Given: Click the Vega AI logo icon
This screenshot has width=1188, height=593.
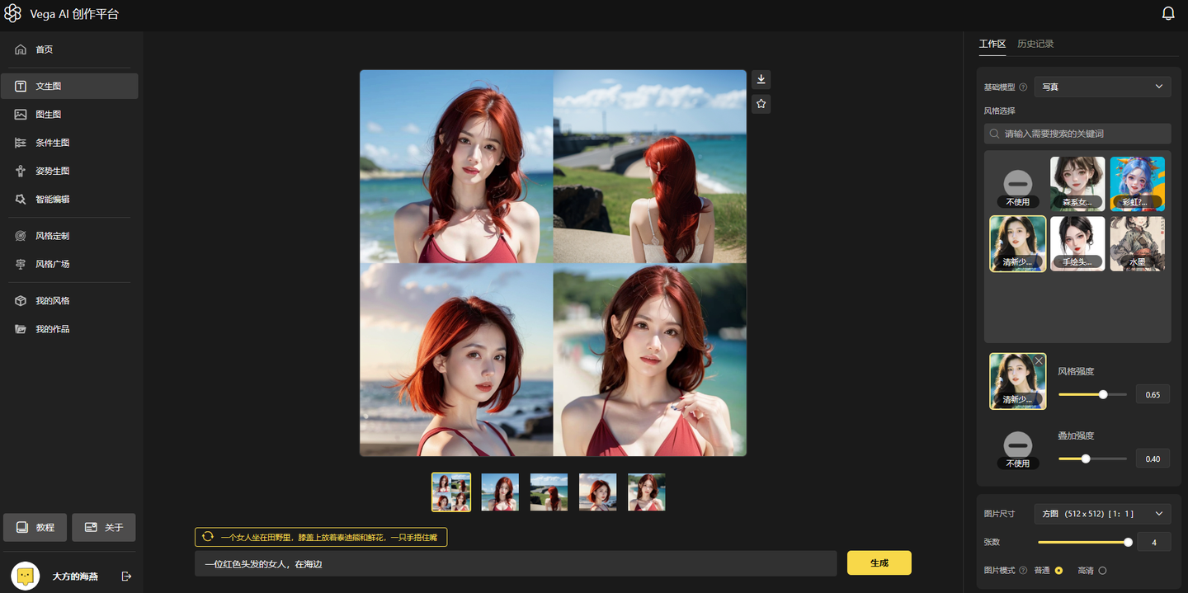Looking at the screenshot, I should [13, 14].
